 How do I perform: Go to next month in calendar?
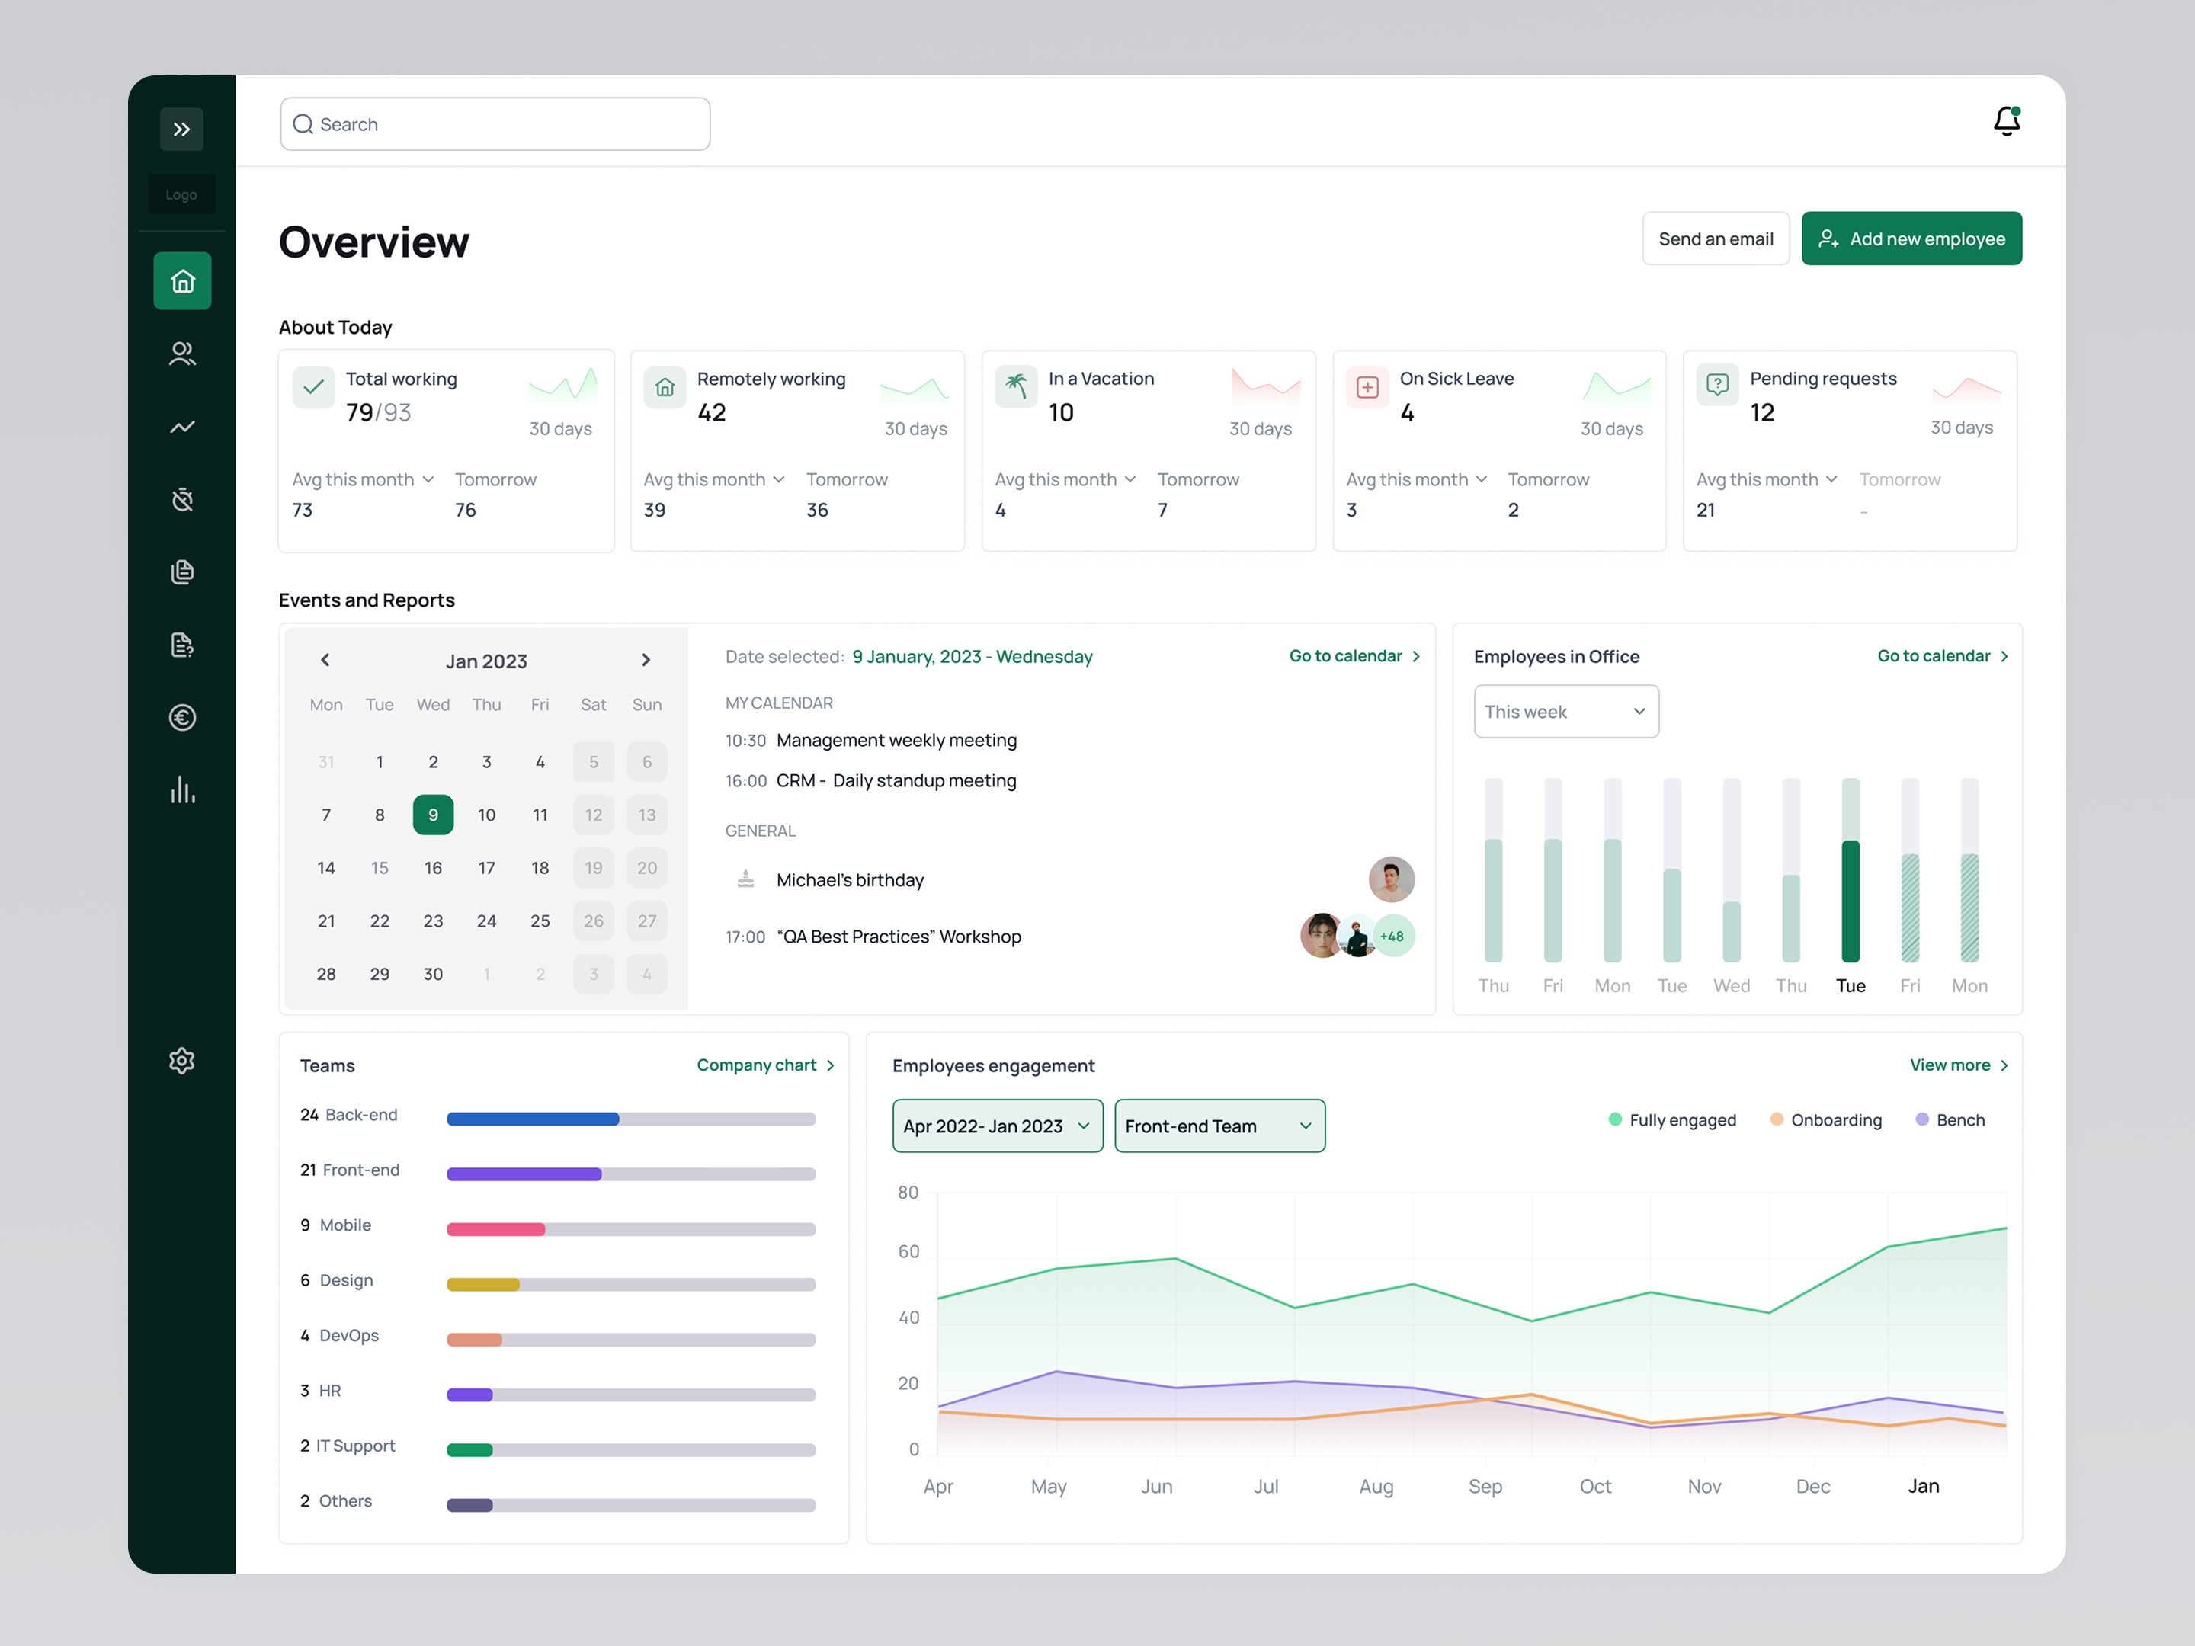pos(646,660)
